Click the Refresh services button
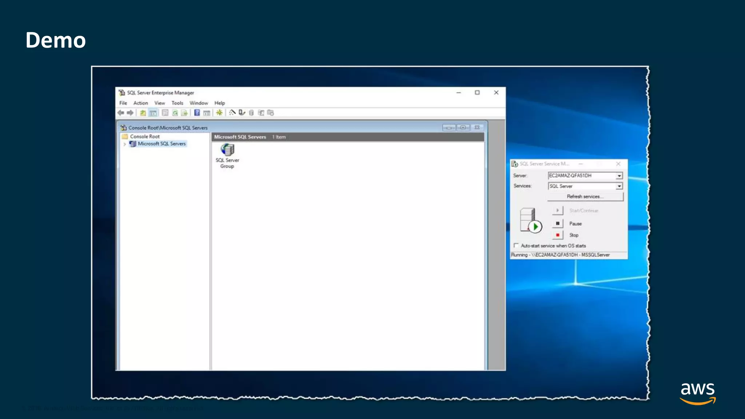This screenshot has height=419, width=745. [x=585, y=196]
